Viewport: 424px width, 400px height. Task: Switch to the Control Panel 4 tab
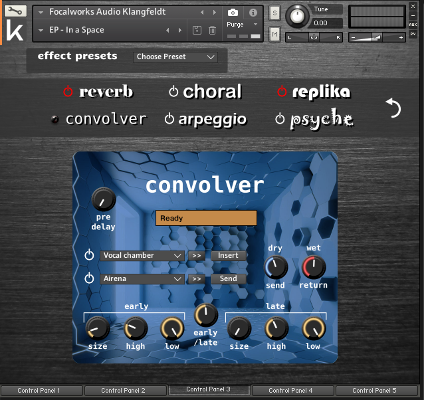(x=292, y=391)
